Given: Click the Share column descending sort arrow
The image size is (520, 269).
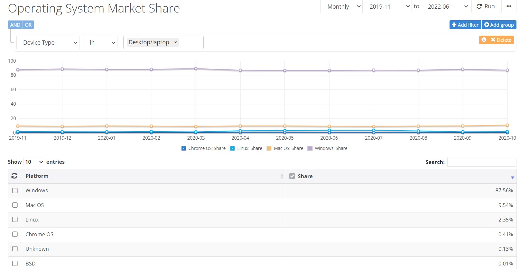Looking at the screenshot, I should (x=512, y=178).
